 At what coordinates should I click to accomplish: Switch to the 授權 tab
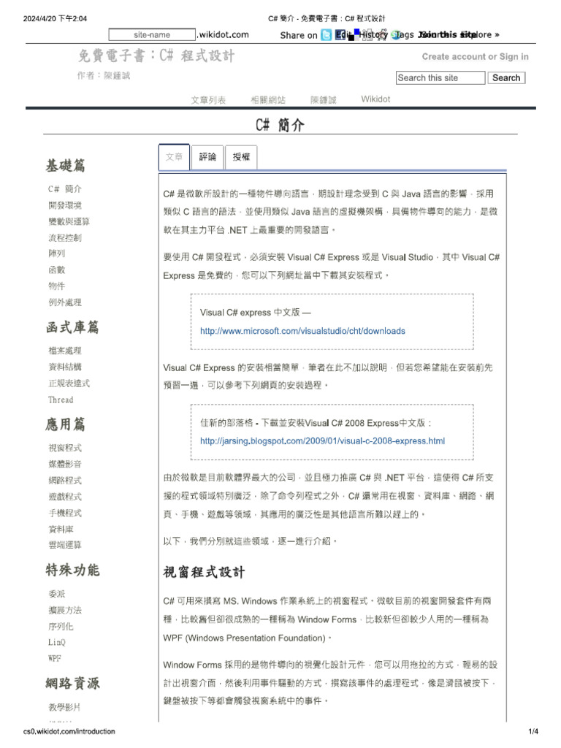click(241, 157)
